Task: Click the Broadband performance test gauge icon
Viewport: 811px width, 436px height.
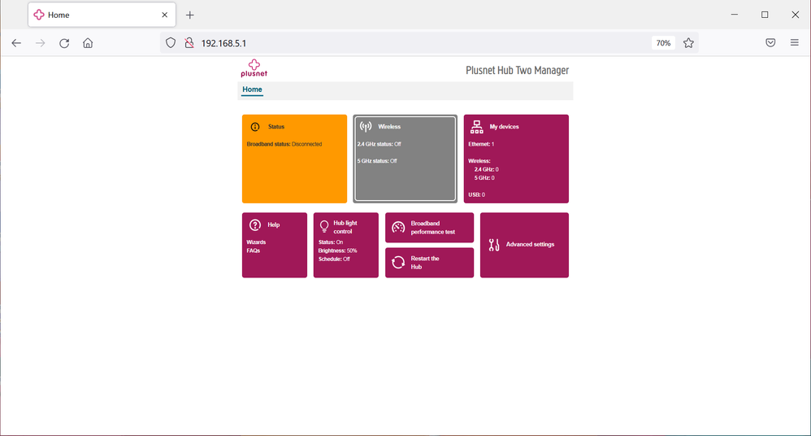Action: (398, 228)
